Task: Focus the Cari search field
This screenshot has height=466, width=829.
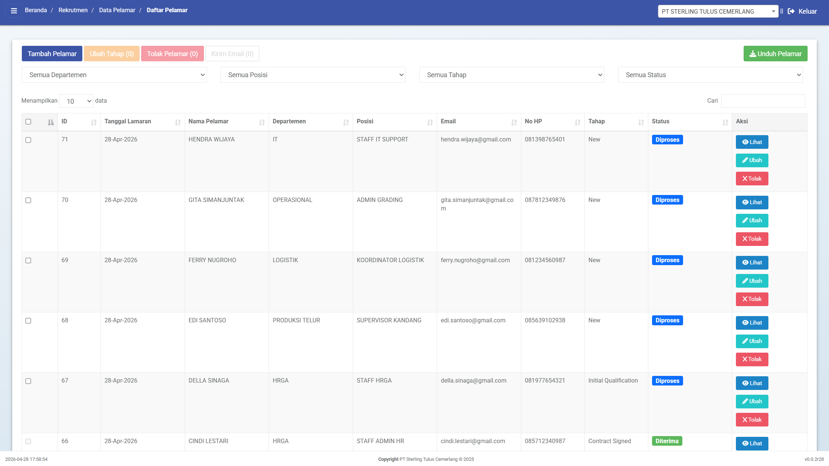Action: [763, 101]
